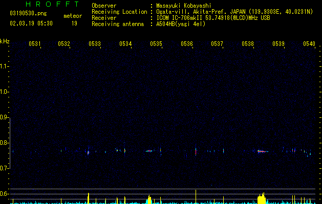Click the 'Receiving antenna' label
322x204 pixels.
[x=118, y=24]
